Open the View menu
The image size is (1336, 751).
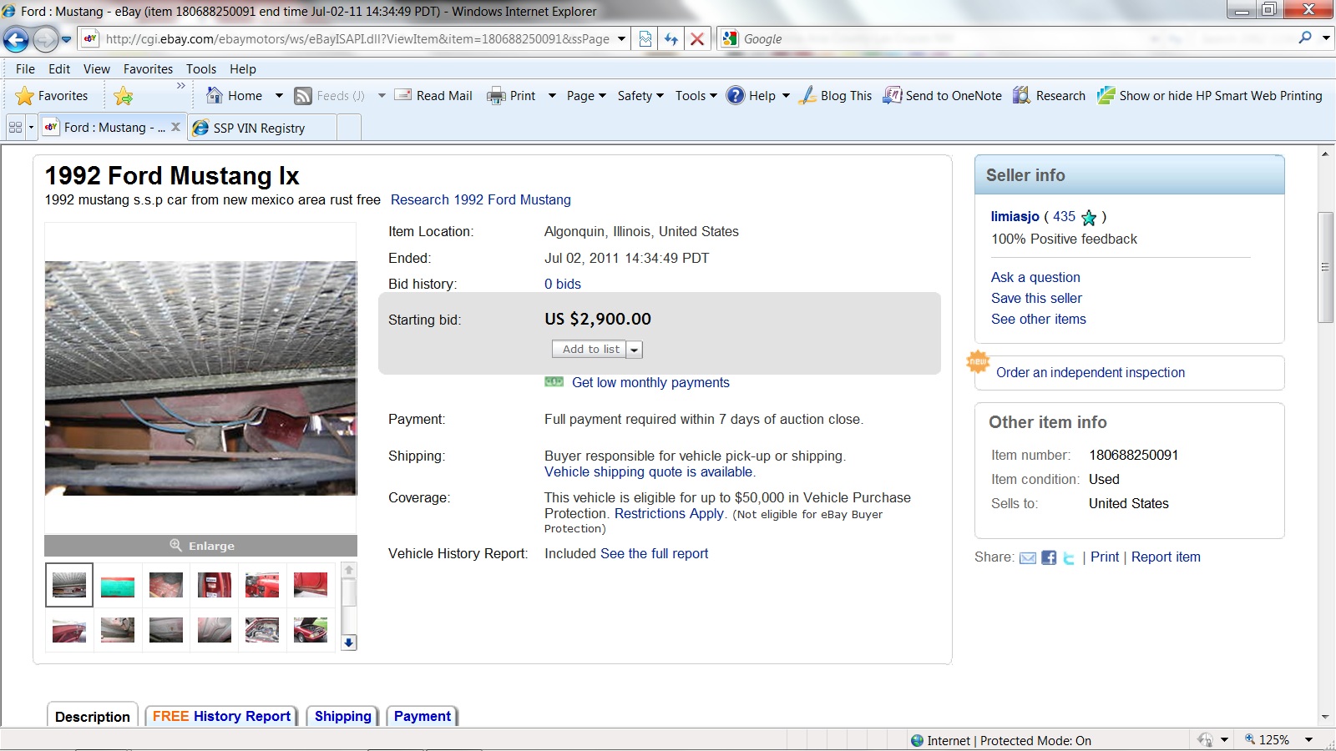[x=97, y=68]
